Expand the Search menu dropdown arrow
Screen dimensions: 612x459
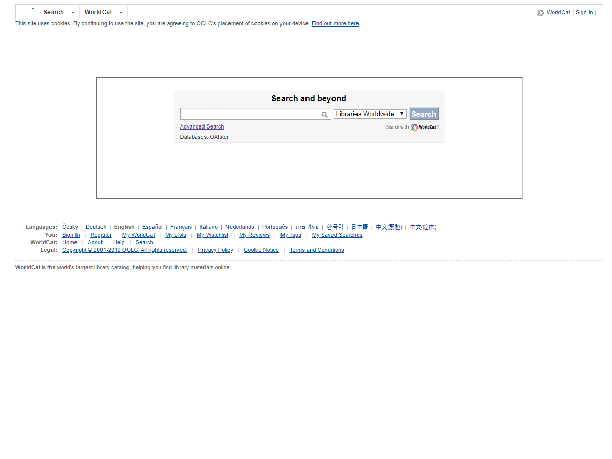(73, 13)
